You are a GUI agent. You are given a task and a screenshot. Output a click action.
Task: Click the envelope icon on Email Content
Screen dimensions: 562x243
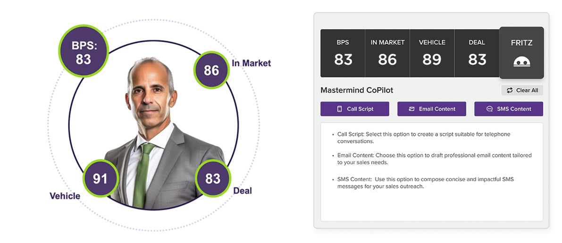click(x=411, y=109)
